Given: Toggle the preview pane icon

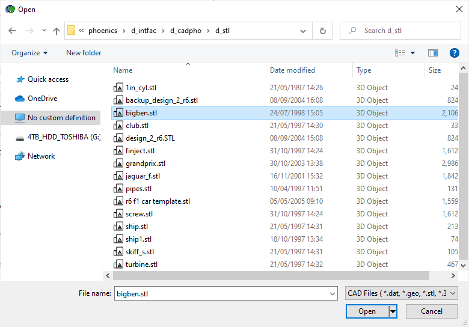Looking at the screenshot, I should coord(432,53).
